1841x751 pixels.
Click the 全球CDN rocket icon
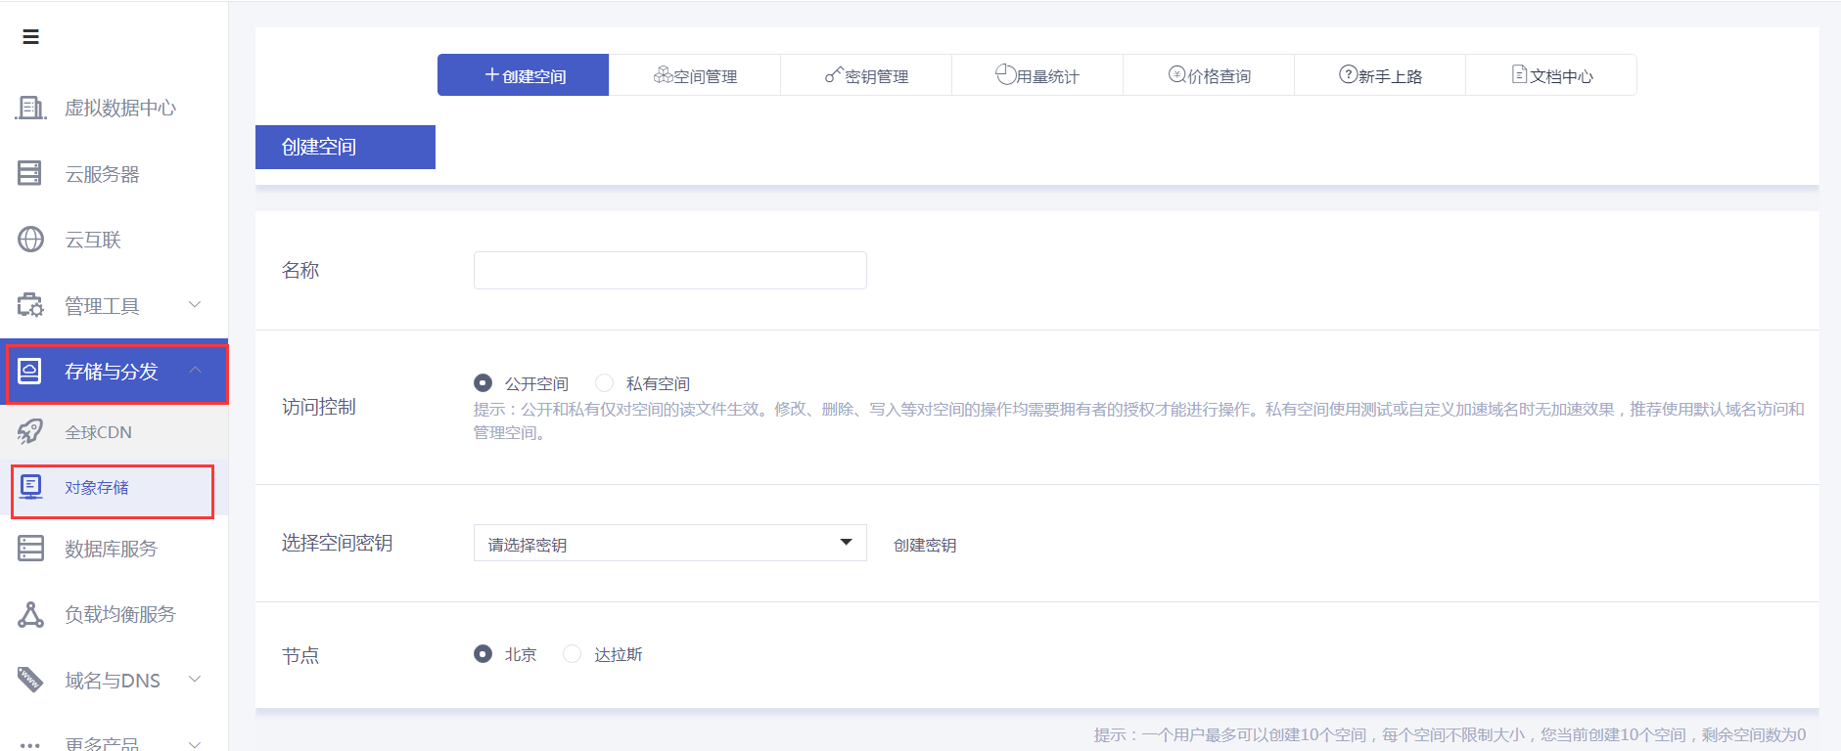[x=30, y=431]
